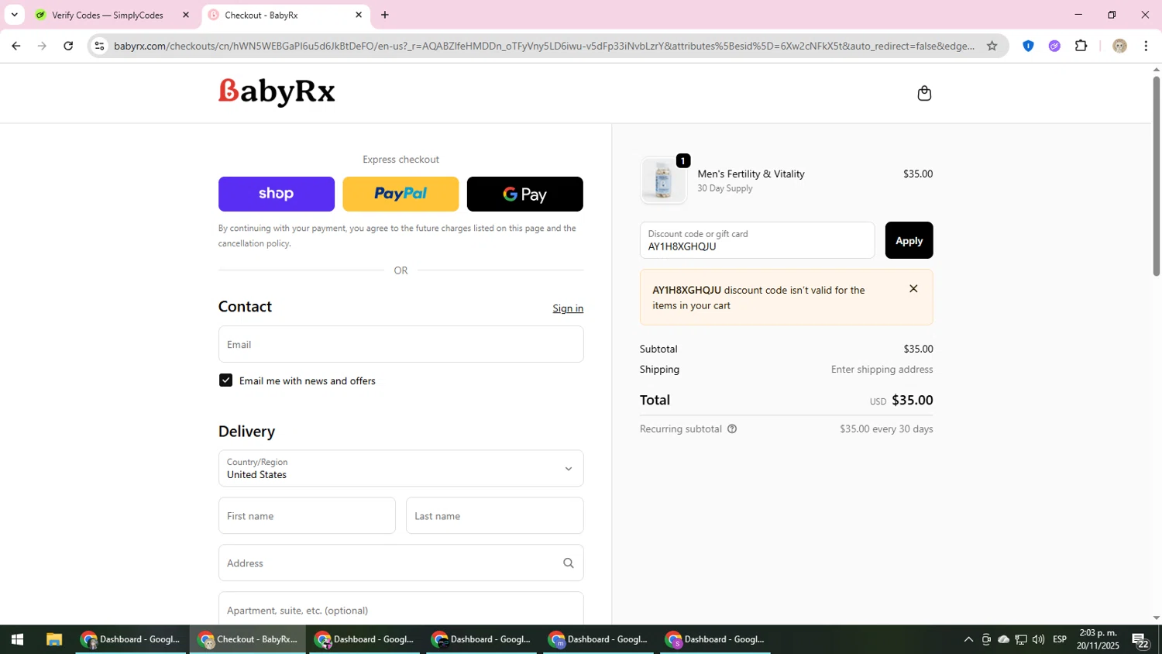Image resolution: width=1162 pixels, height=654 pixels.
Task: Dismiss the invalid discount code message
Action: coord(913,288)
